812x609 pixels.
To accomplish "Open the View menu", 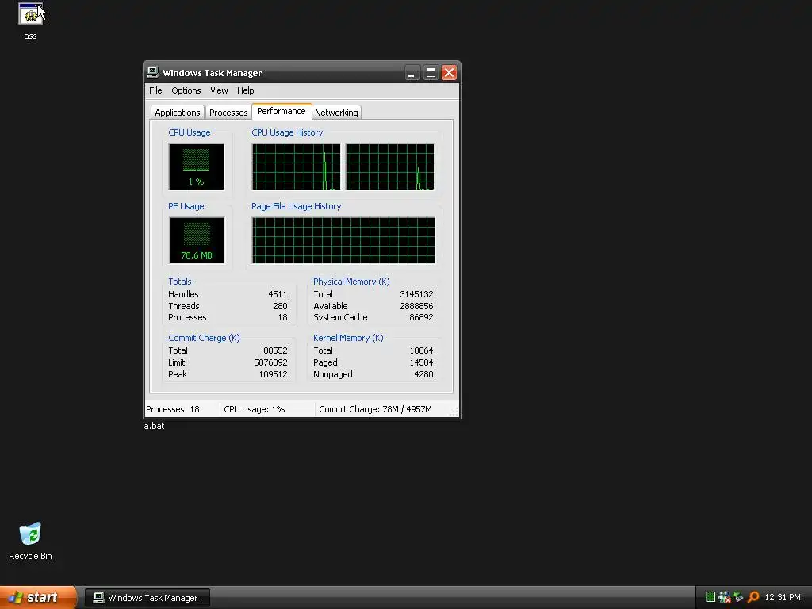I will point(219,90).
